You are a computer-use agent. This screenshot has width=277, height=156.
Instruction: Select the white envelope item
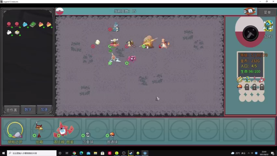click(9, 33)
